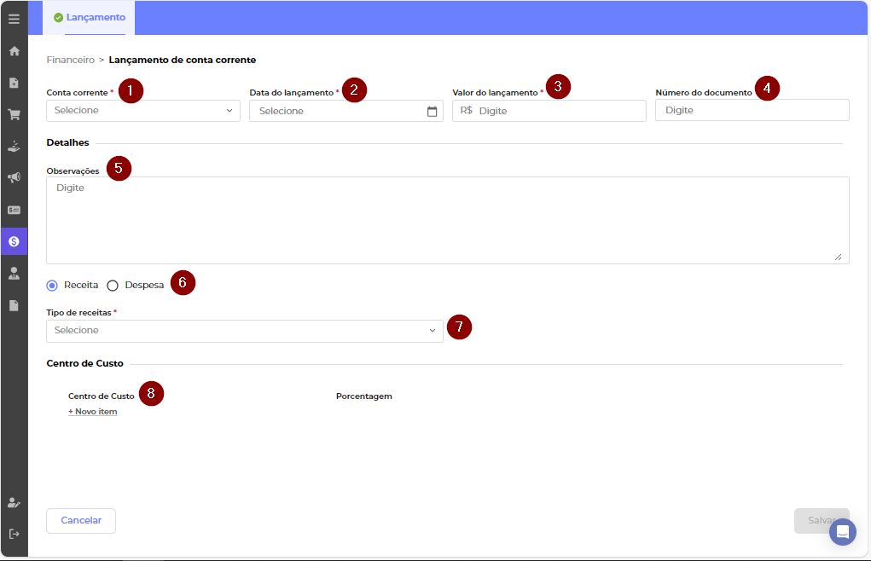Click the megaphone icon in sidebar
This screenshot has width=871, height=561.
(x=14, y=177)
